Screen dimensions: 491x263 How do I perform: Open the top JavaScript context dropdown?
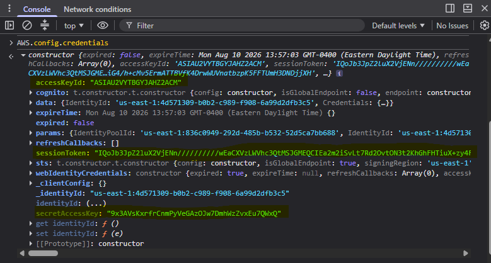(74, 26)
